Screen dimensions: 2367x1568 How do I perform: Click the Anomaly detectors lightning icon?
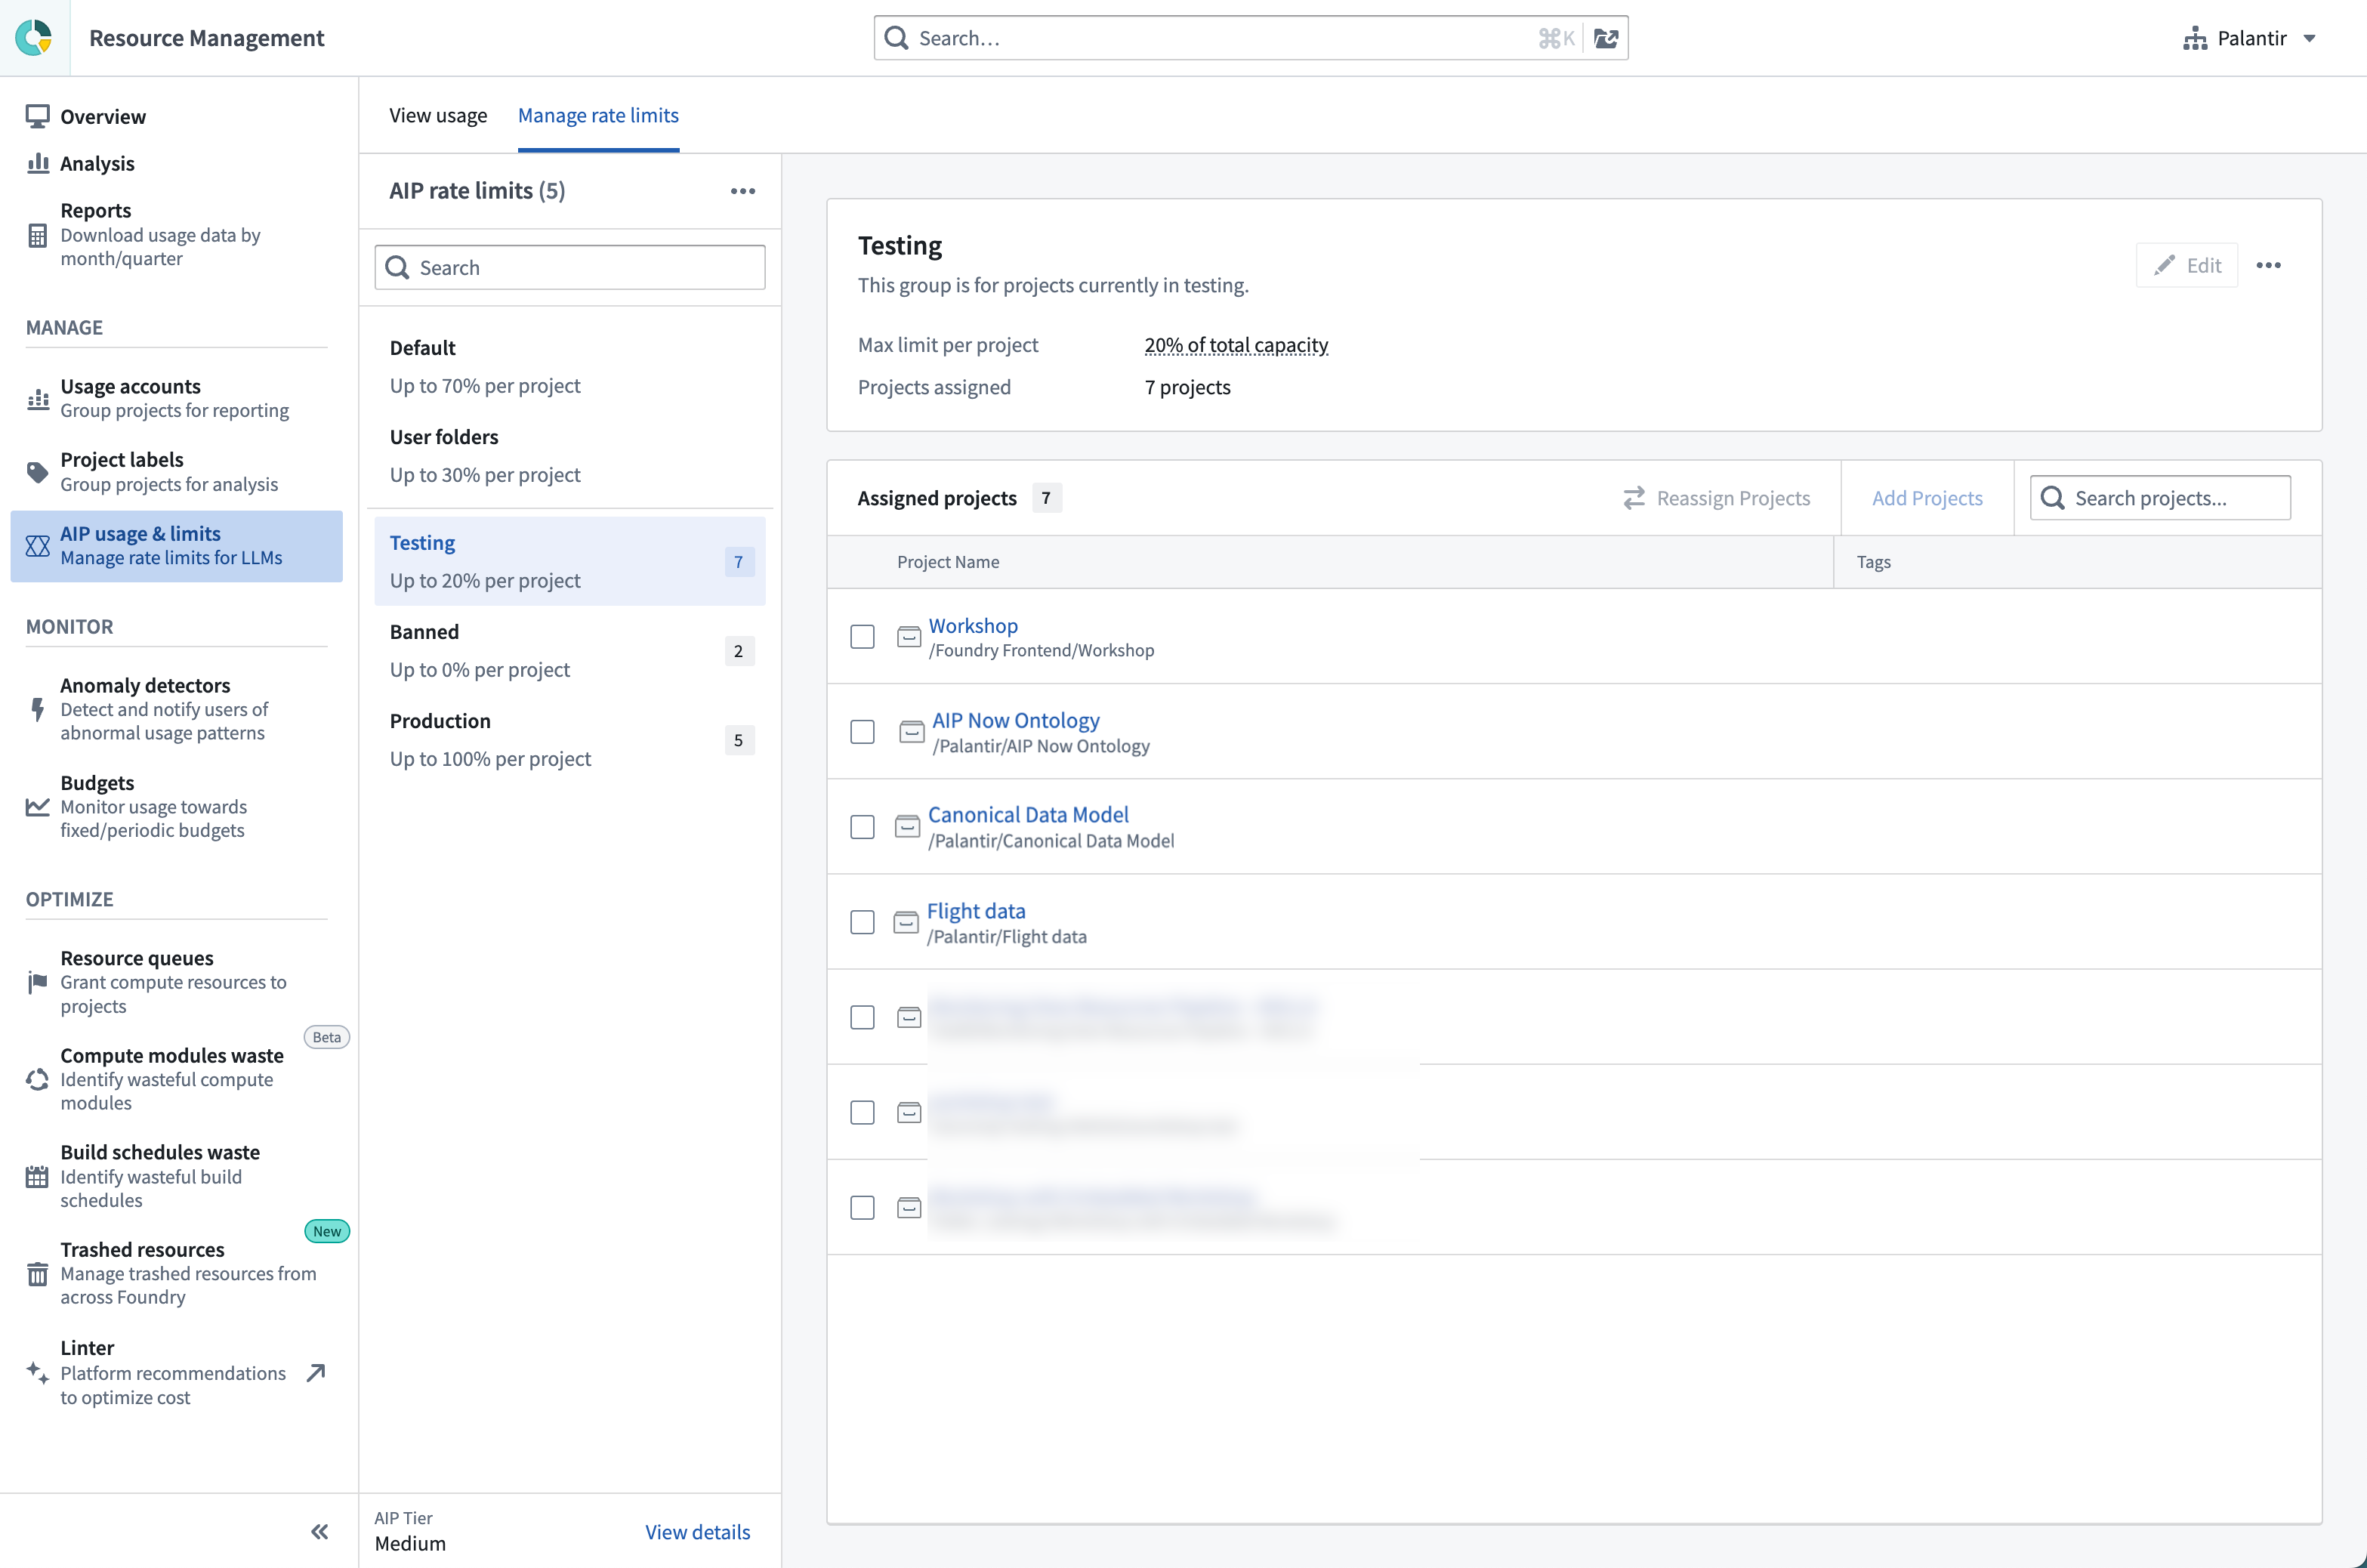[37, 709]
